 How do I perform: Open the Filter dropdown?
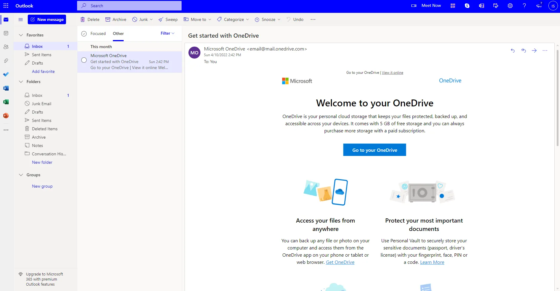point(168,33)
